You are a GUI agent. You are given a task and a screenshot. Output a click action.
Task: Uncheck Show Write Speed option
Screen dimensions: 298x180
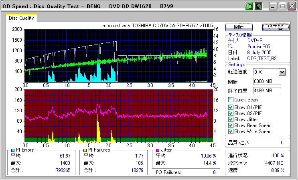tap(231, 131)
